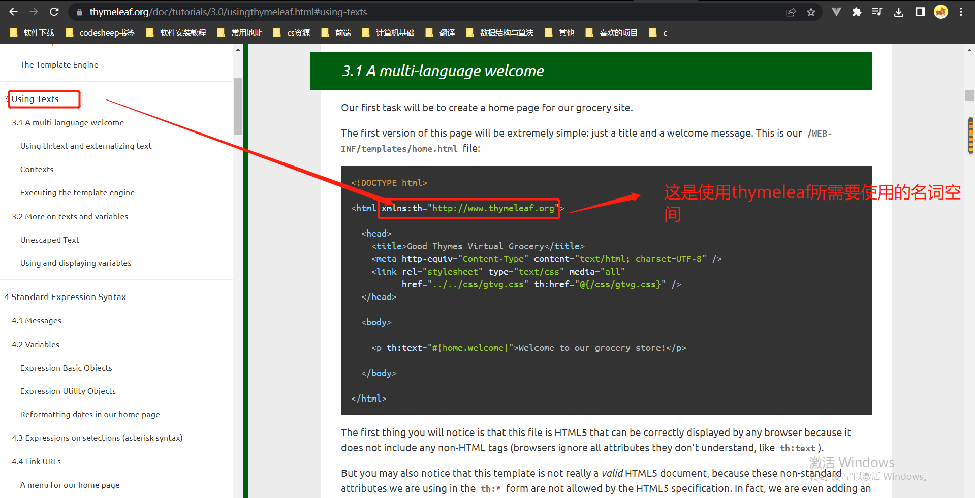Open the 软件安装教程 bookmark folder
This screenshot has width=975, height=498.
point(176,32)
